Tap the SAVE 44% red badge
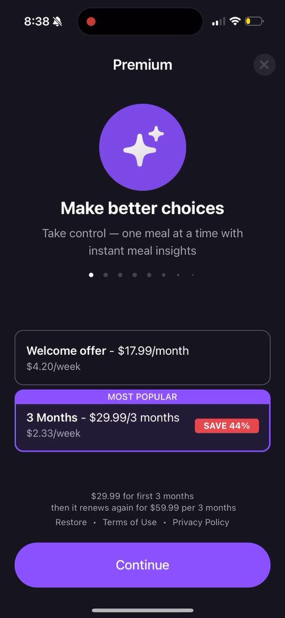 pos(227,425)
